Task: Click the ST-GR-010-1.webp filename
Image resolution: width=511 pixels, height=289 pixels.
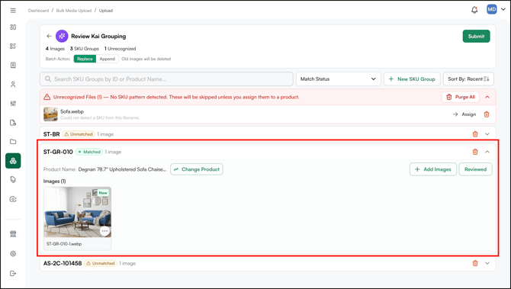Action: (64, 244)
